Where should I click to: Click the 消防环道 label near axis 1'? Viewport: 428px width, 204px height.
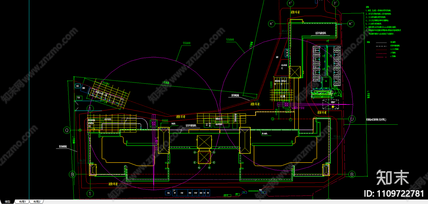pos(295,12)
